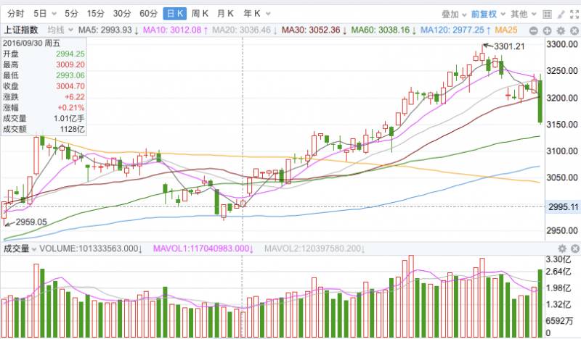Click the 上证指数 index name
Screen dimensions: 581x339
[21, 30]
